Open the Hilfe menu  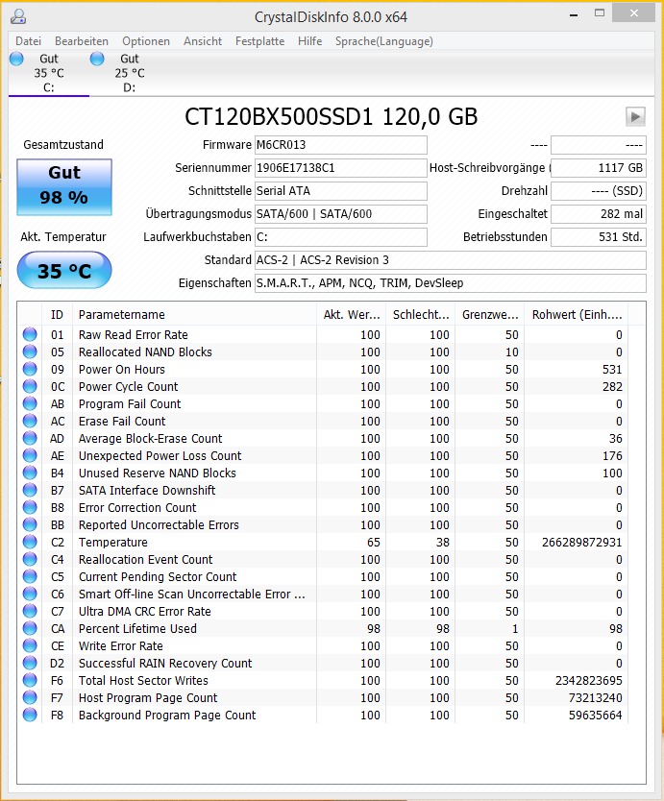click(x=309, y=41)
